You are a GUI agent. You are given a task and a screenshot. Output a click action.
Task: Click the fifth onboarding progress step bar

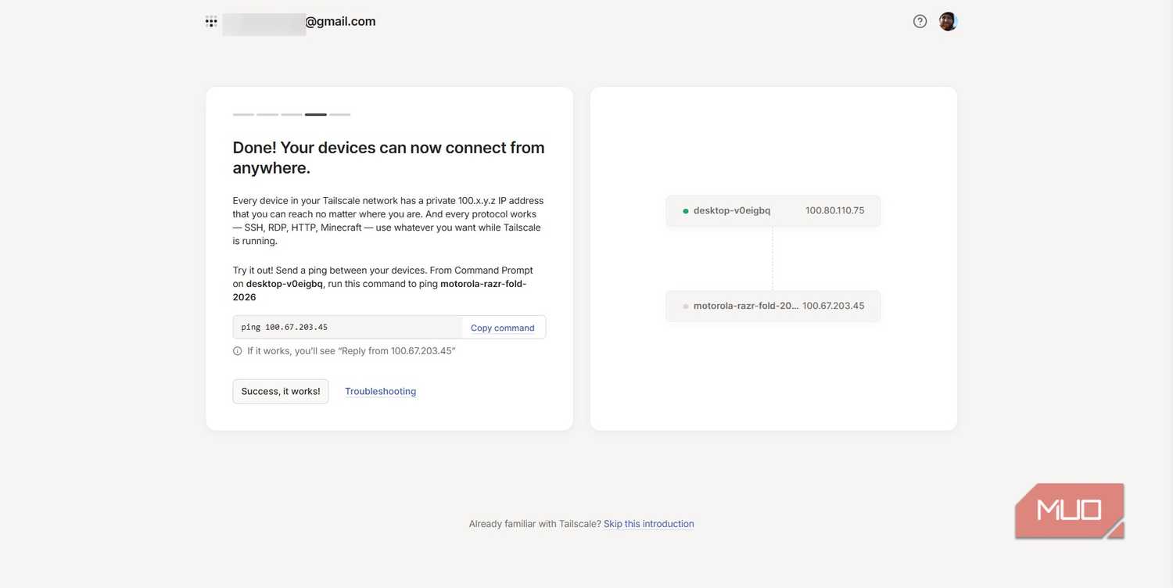(x=340, y=114)
